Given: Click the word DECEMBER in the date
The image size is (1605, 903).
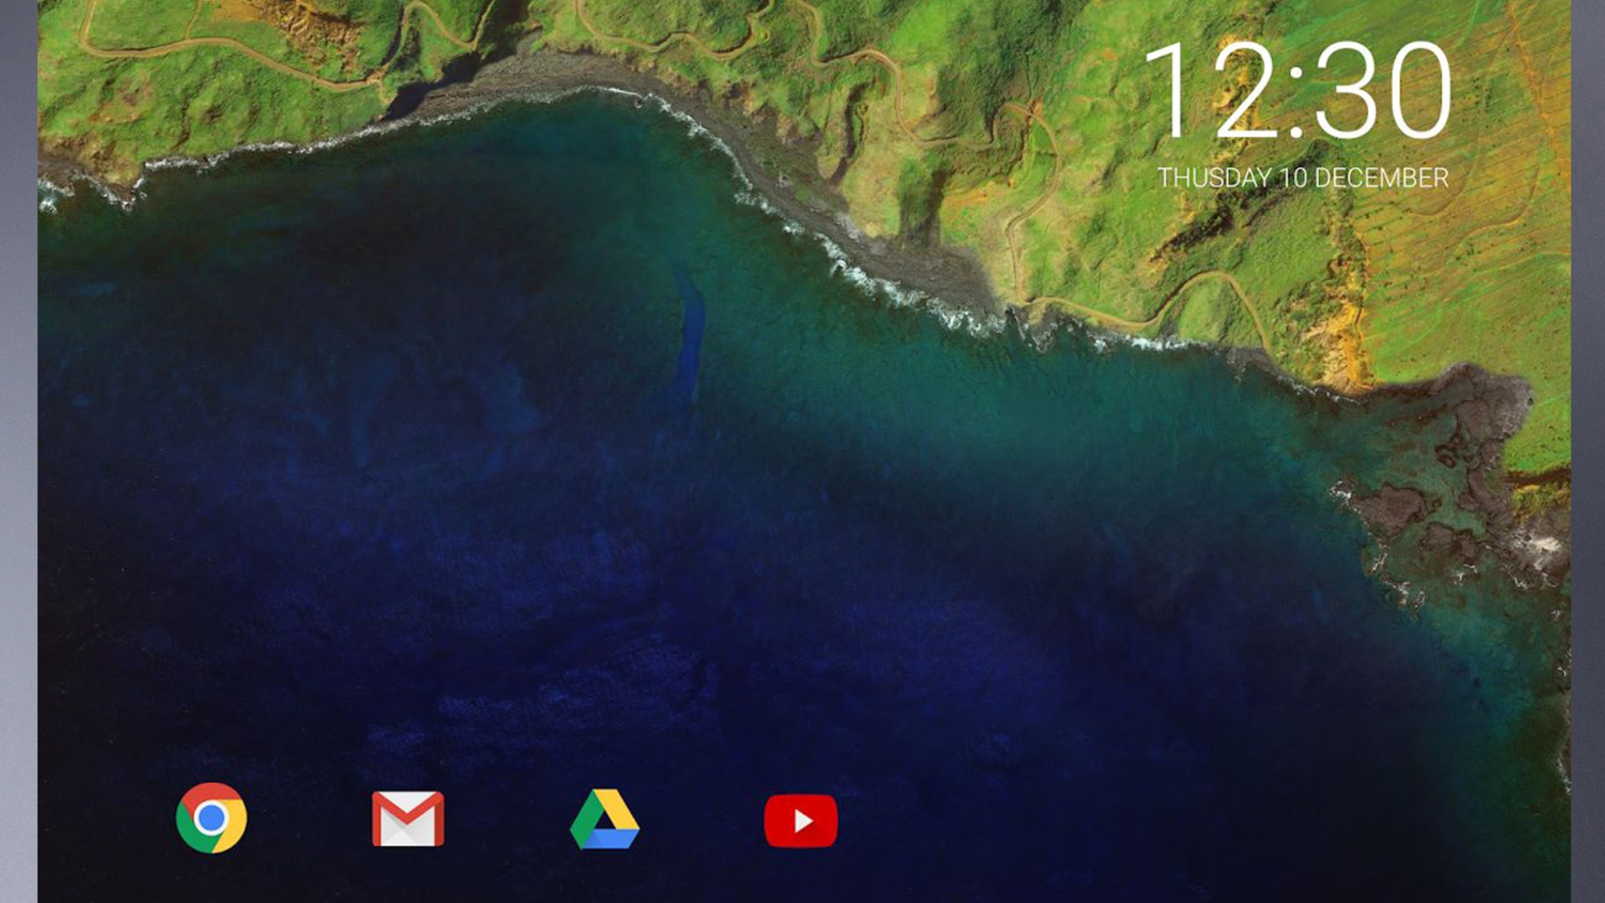Looking at the screenshot, I should click(1381, 178).
